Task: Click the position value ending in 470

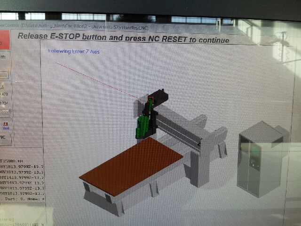Action: pos(5,95)
